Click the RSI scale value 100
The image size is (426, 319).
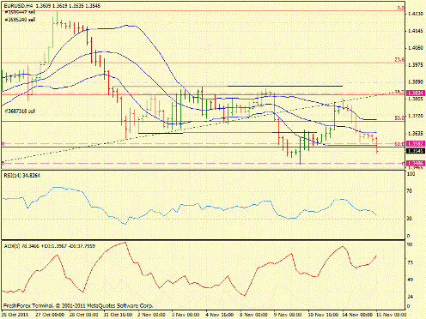tap(411, 174)
